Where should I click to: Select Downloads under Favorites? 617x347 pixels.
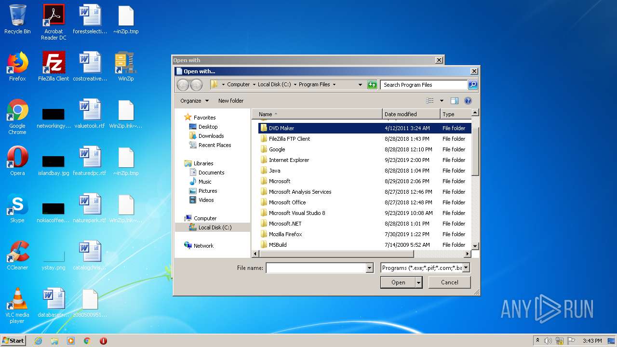(211, 136)
